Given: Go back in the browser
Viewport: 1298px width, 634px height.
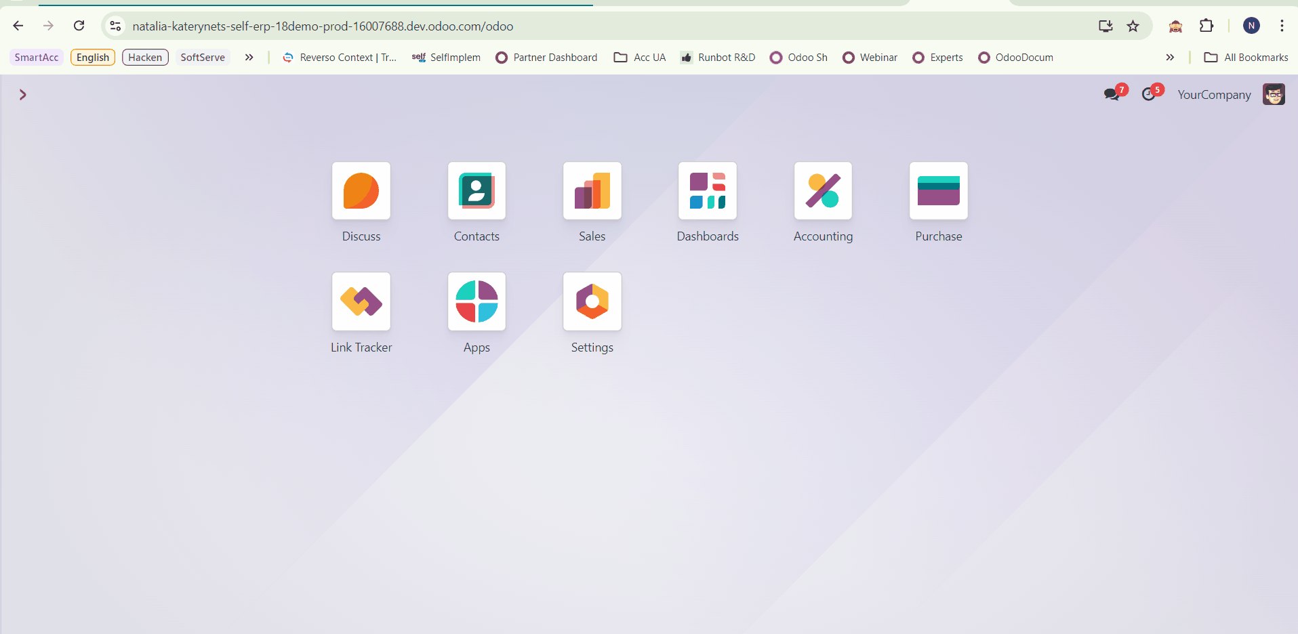Looking at the screenshot, I should pos(18,26).
